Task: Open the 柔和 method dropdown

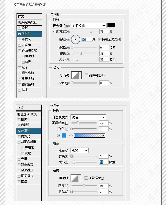Action: coord(79,150)
